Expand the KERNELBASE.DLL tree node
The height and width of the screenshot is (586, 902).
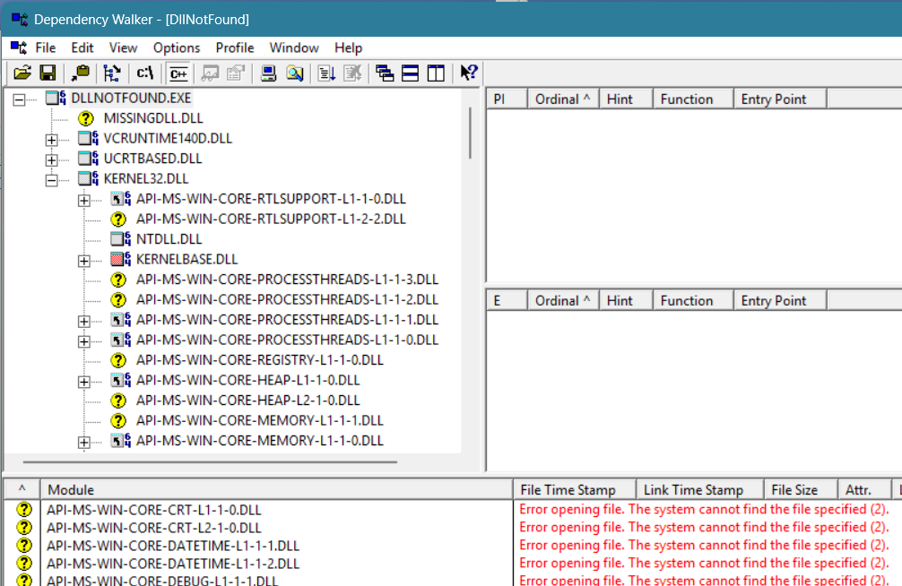(x=84, y=261)
